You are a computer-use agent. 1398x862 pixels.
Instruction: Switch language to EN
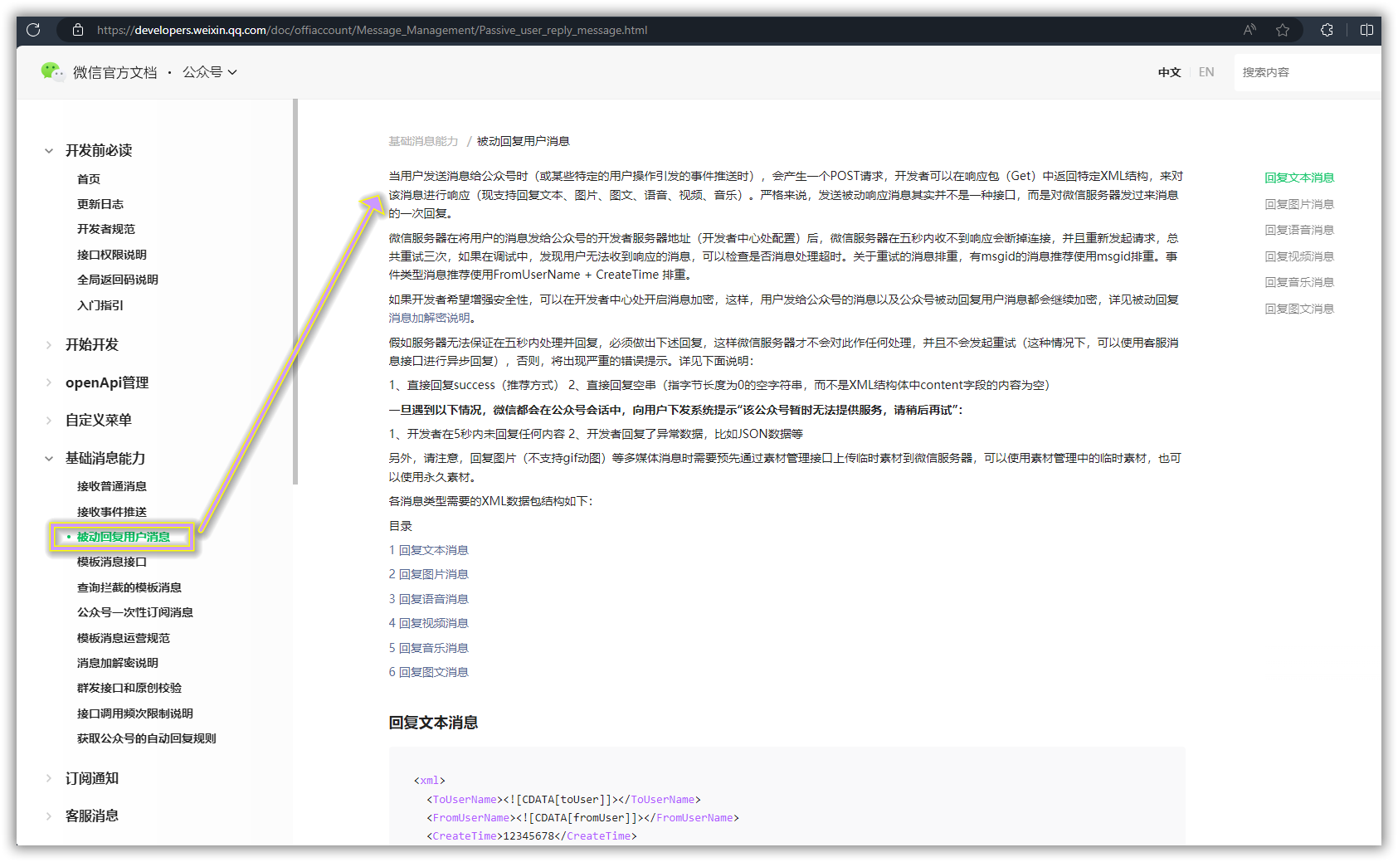point(1206,72)
